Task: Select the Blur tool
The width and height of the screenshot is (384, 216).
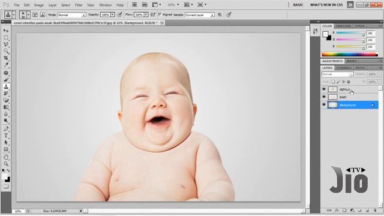Action: tap(6, 114)
